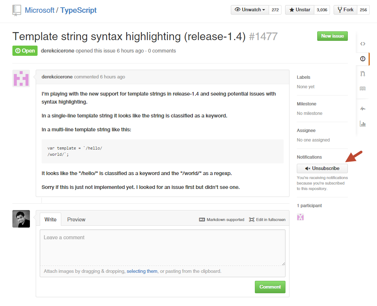377x306 pixels.
Task: Click the issue number #1477
Action: (263, 36)
